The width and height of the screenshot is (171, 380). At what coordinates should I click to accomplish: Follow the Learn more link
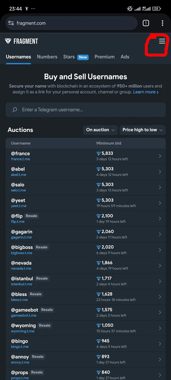[x=146, y=92]
